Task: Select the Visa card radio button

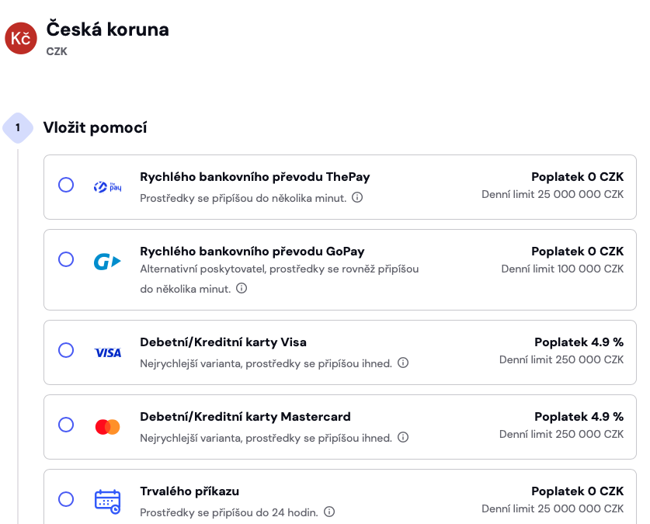Action: [x=66, y=350]
